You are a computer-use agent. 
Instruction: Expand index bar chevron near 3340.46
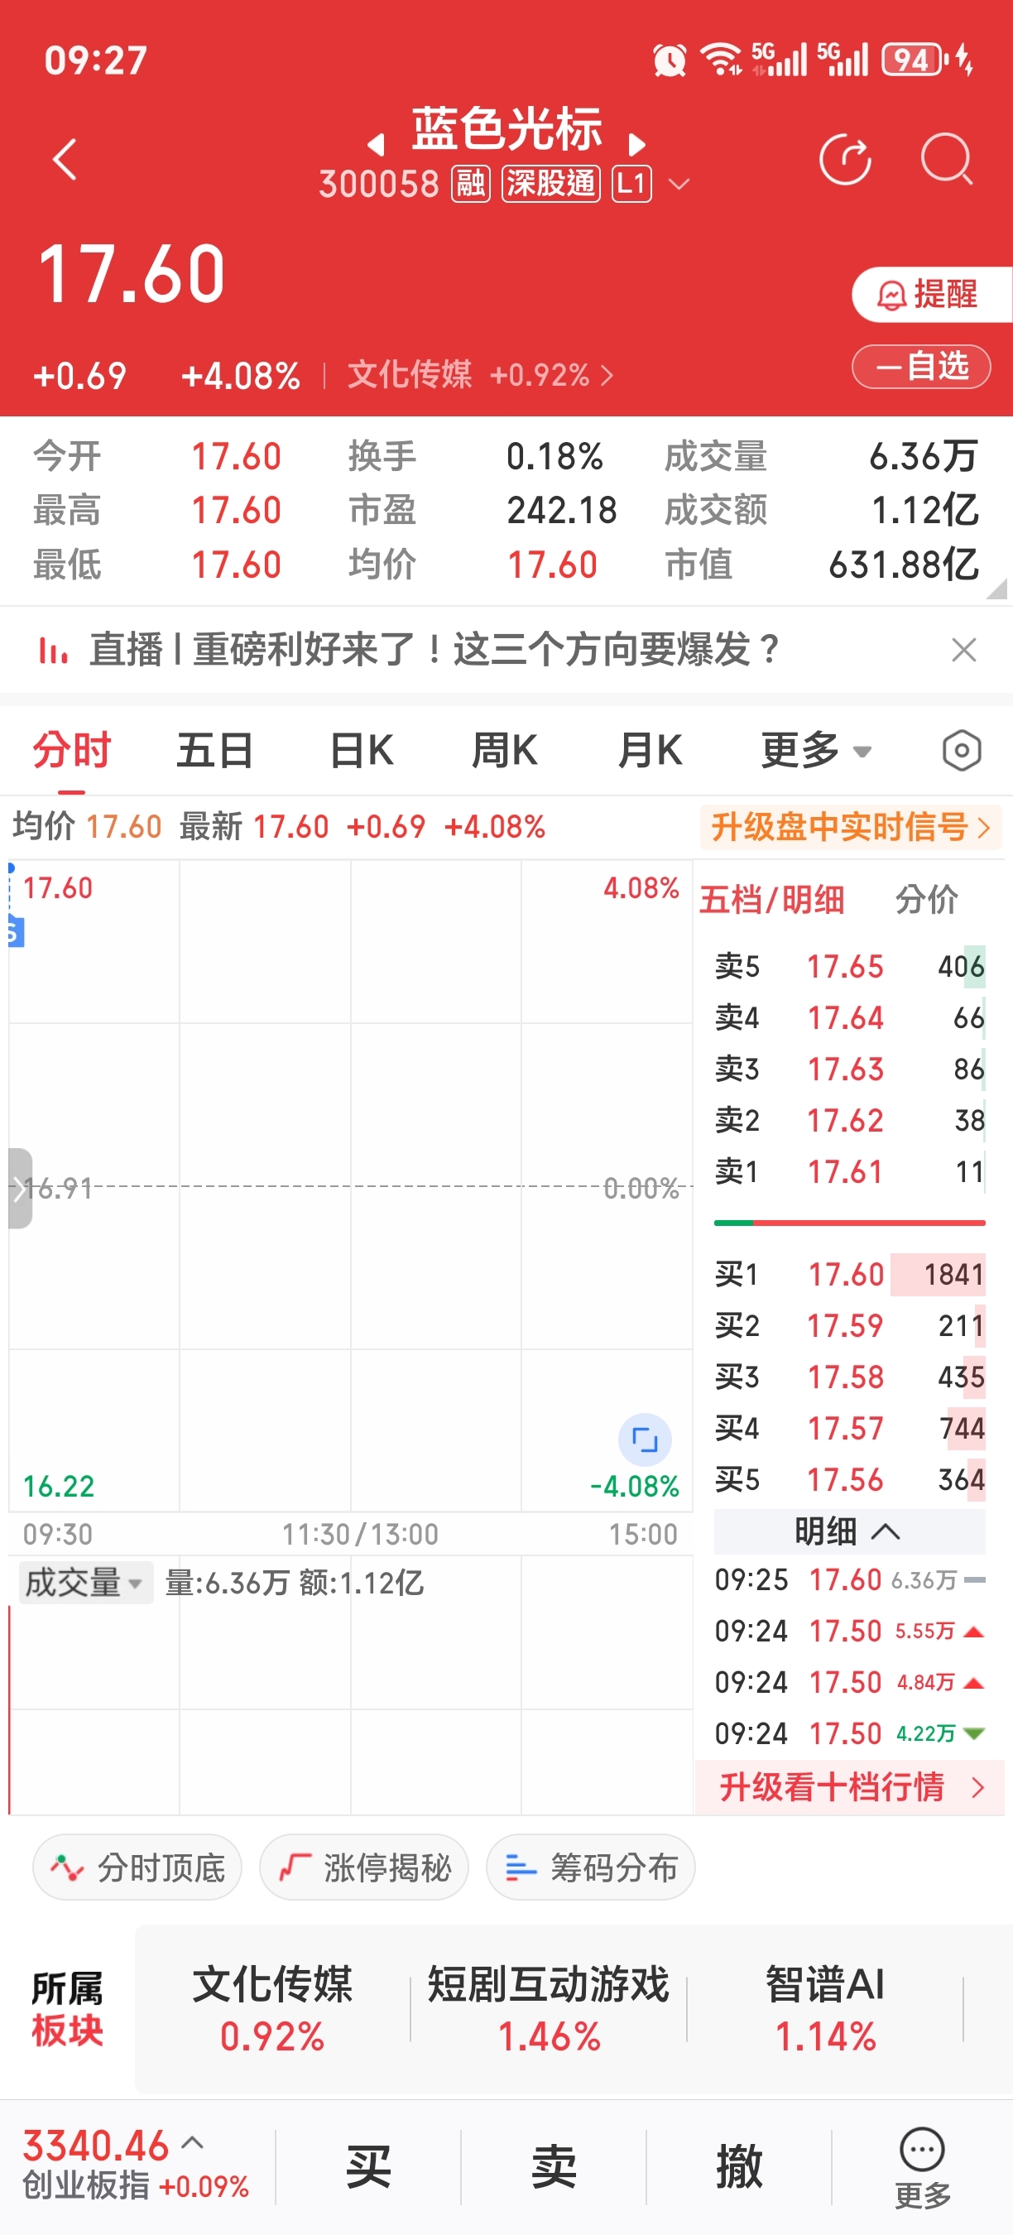coord(194,2143)
